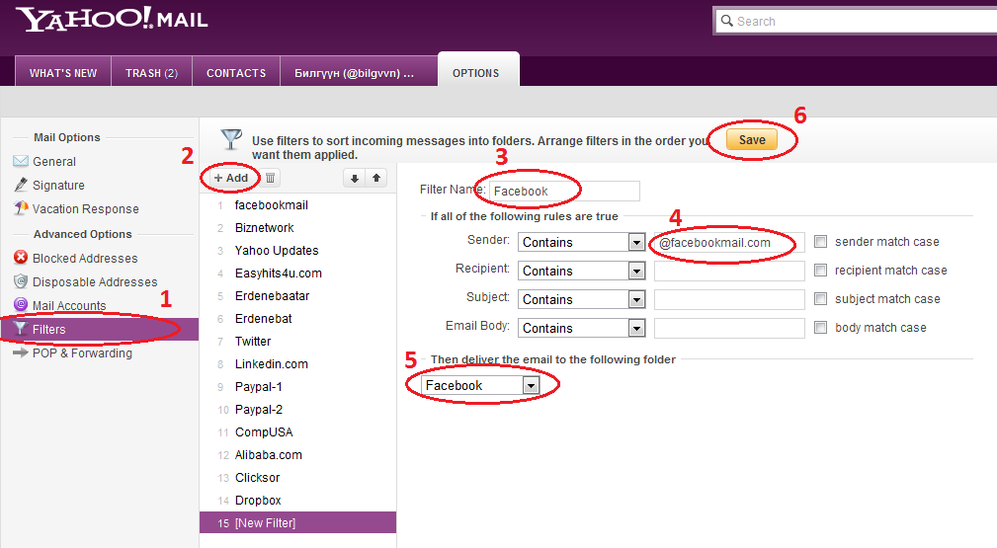
Task: Click the + Add filter button
Action: (x=231, y=178)
